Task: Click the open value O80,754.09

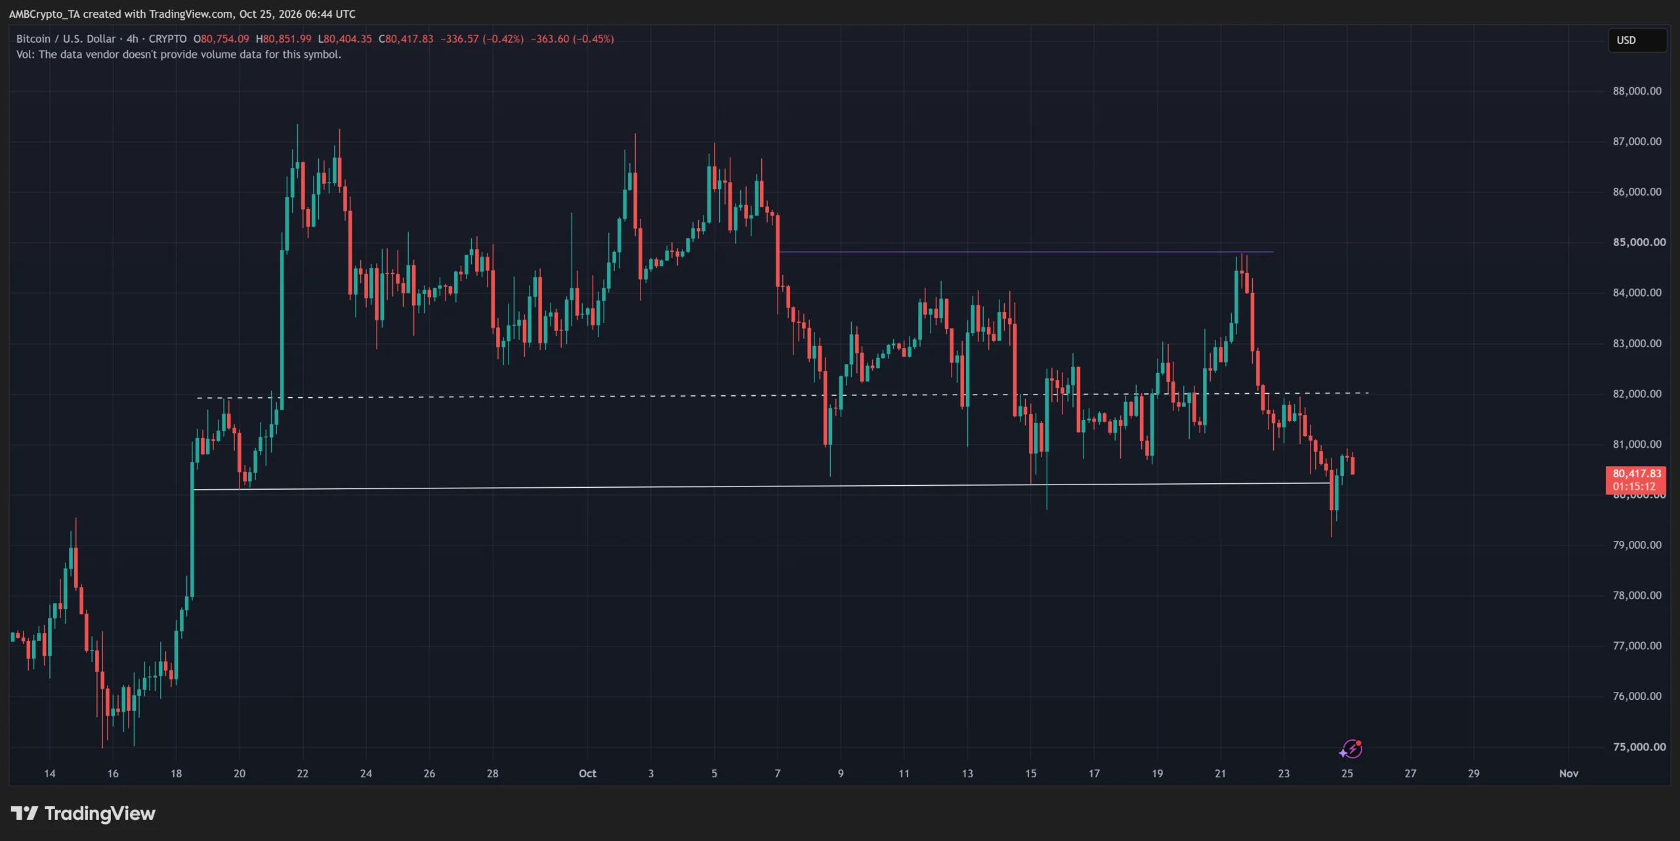Action: 221,39
